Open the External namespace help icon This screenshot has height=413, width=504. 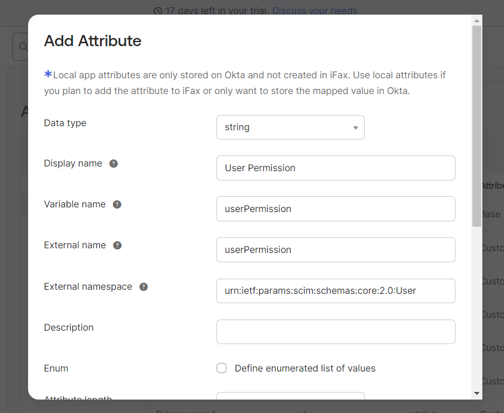(143, 287)
